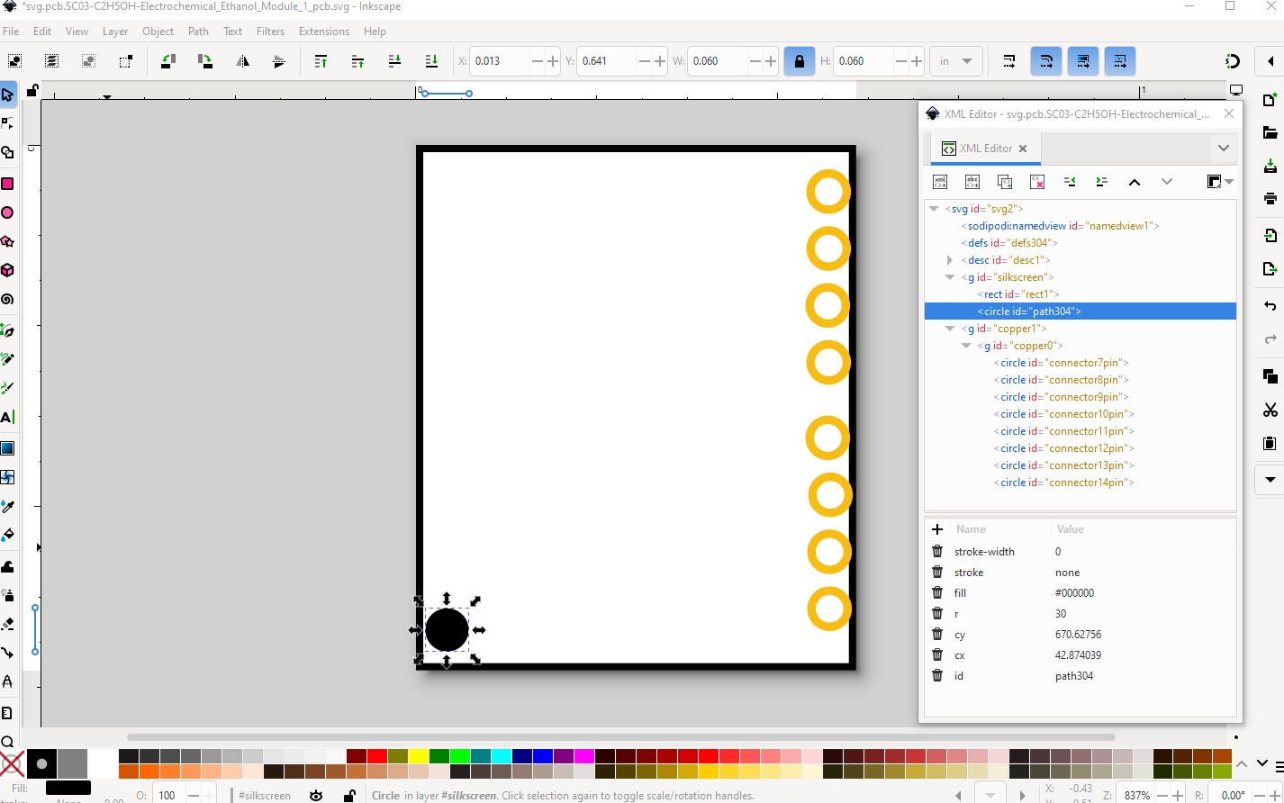The height and width of the screenshot is (803, 1284).
Task: Delete node icon in XML Editor
Action: 1037,182
